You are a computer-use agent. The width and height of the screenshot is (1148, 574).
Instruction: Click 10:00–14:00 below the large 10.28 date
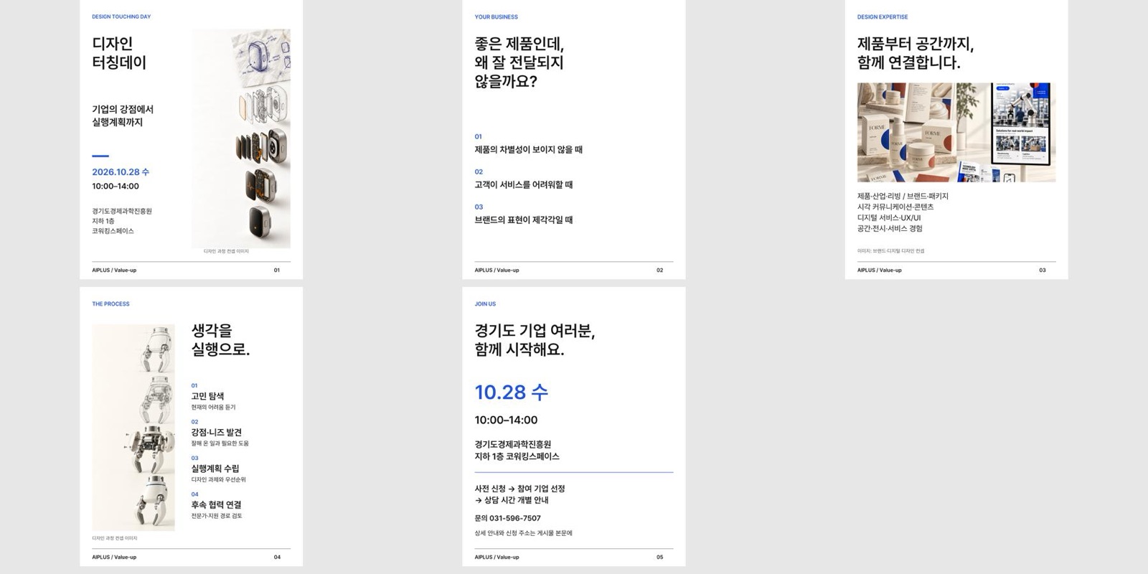(506, 420)
